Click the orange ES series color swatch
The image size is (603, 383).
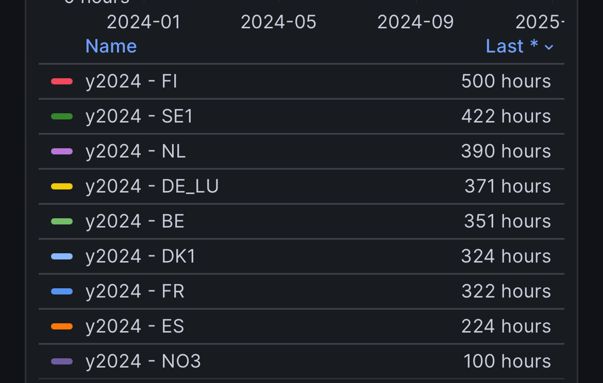pyautogui.click(x=62, y=326)
